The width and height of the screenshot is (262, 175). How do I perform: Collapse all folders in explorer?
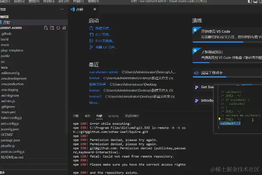click(64, 28)
